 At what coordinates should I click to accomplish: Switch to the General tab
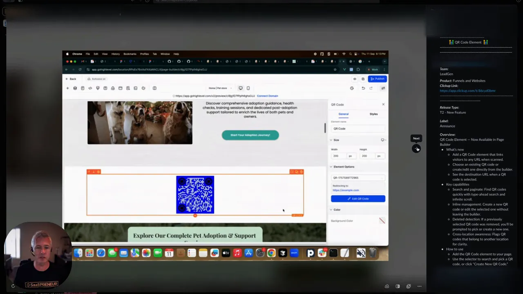point(343,114)
